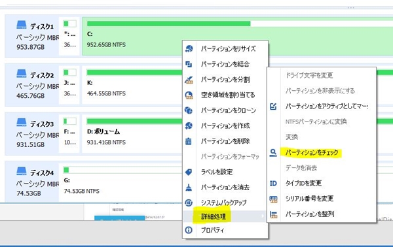Open the 詳細処理 submenu entry
Viewport: 393px width, 247px height.
pos(225,216)
